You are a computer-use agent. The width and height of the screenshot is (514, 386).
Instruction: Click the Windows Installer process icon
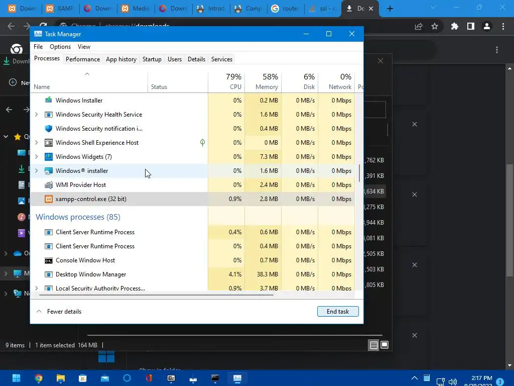point(49,100)
